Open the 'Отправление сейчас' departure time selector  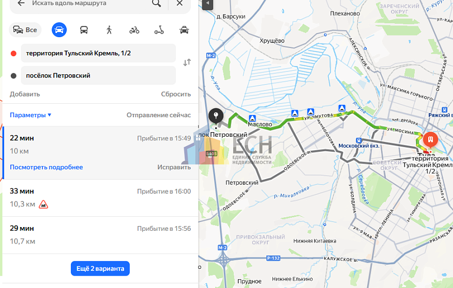tap(158, 115)
